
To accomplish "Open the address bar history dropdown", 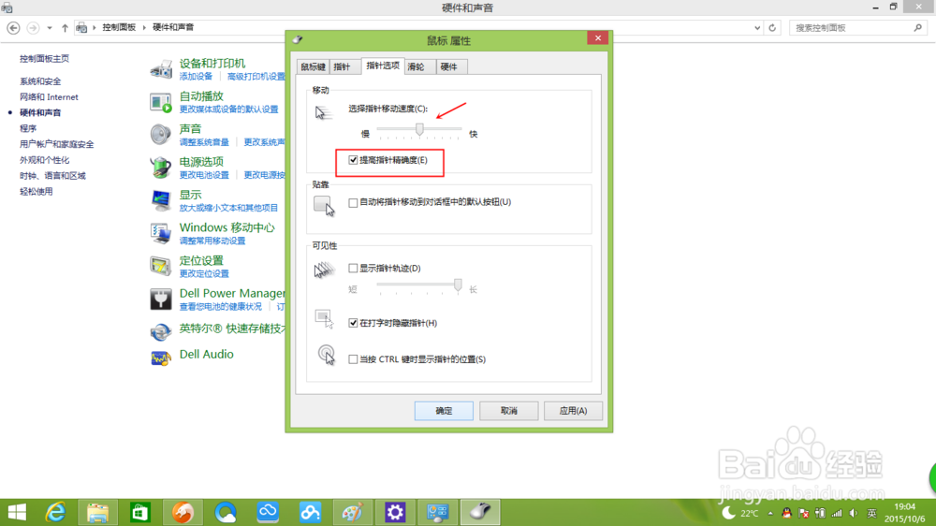I will 757,27.
